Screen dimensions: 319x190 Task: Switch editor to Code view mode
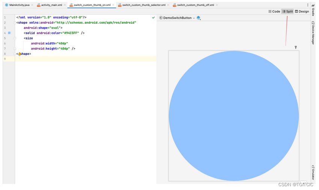click(x=274, y=11)
